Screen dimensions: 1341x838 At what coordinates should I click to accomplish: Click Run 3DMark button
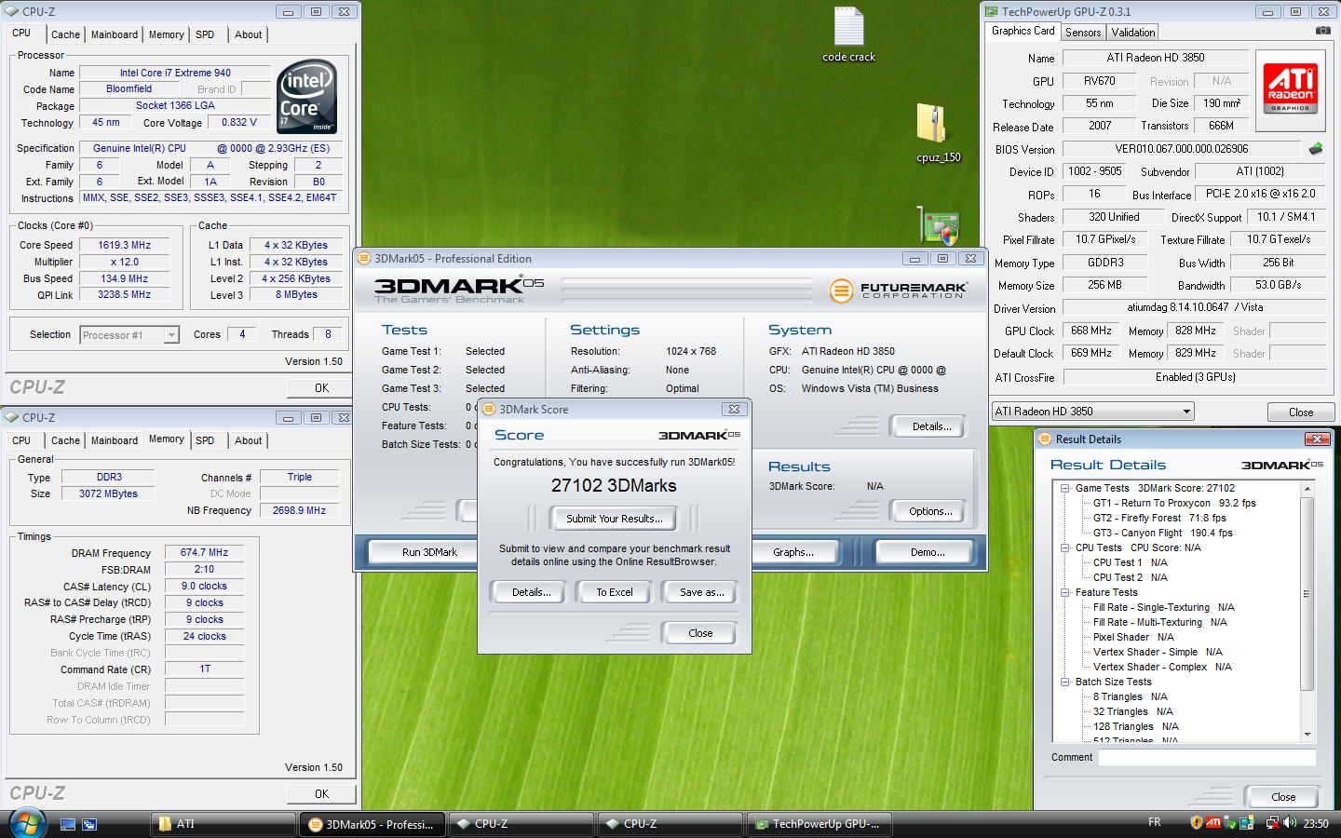[x=429, y=552]
